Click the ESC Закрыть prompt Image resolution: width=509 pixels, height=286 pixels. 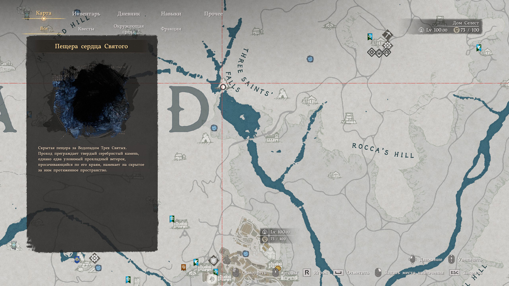pyautogui.click(x=466, y=272)
